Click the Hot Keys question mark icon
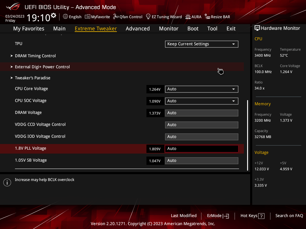 [261, 216]
